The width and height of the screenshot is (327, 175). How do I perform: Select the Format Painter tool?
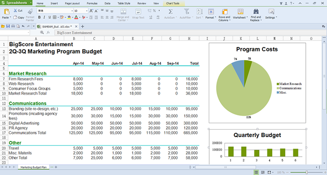[x=30, y=12]
